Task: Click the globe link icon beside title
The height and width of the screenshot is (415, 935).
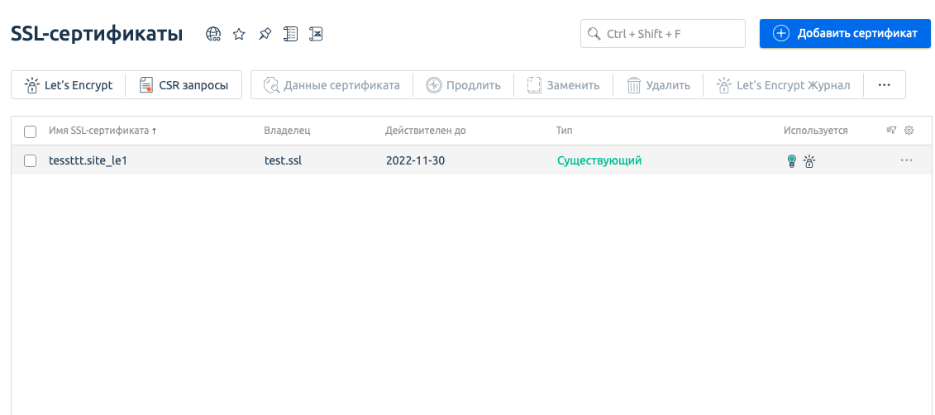Action: (213, 34)
